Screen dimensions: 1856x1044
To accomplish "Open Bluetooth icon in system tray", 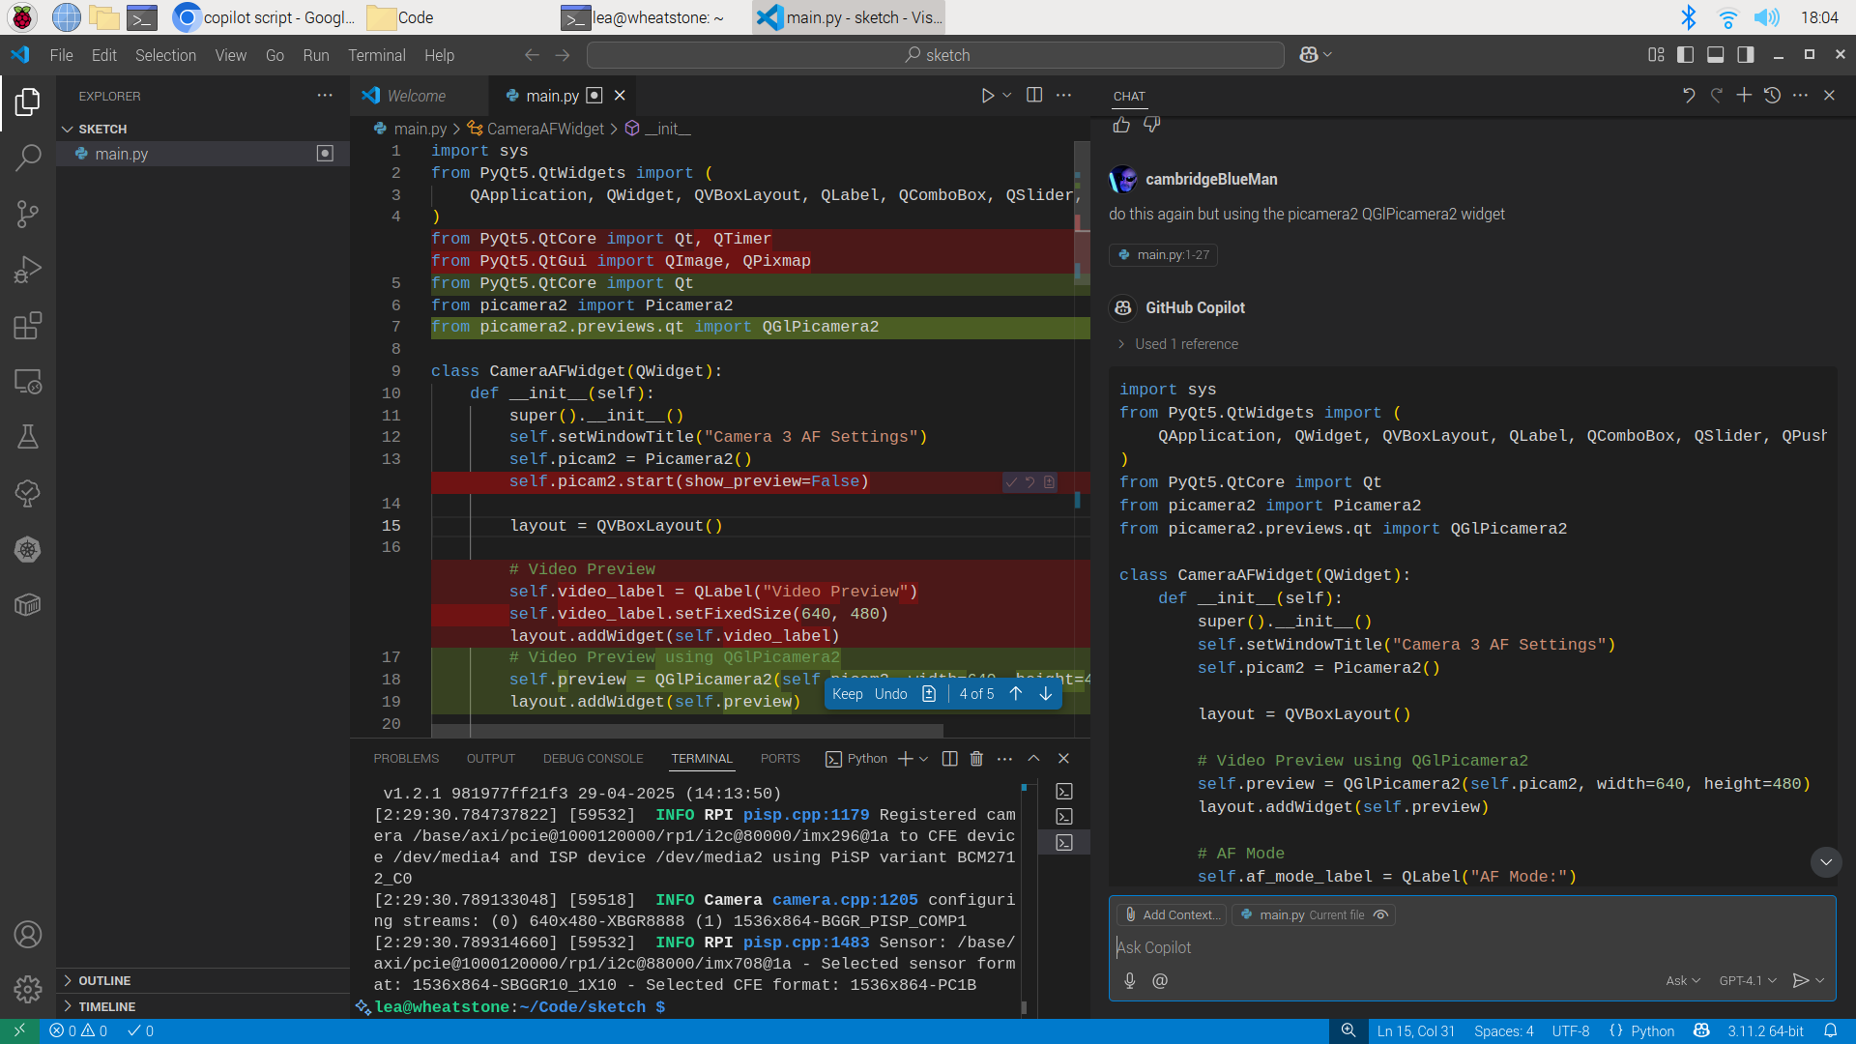I will coord(1688,17).
